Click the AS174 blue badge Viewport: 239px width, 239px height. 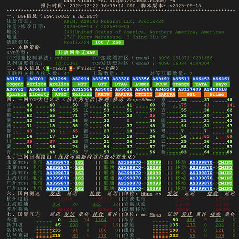tap(15, 79)
